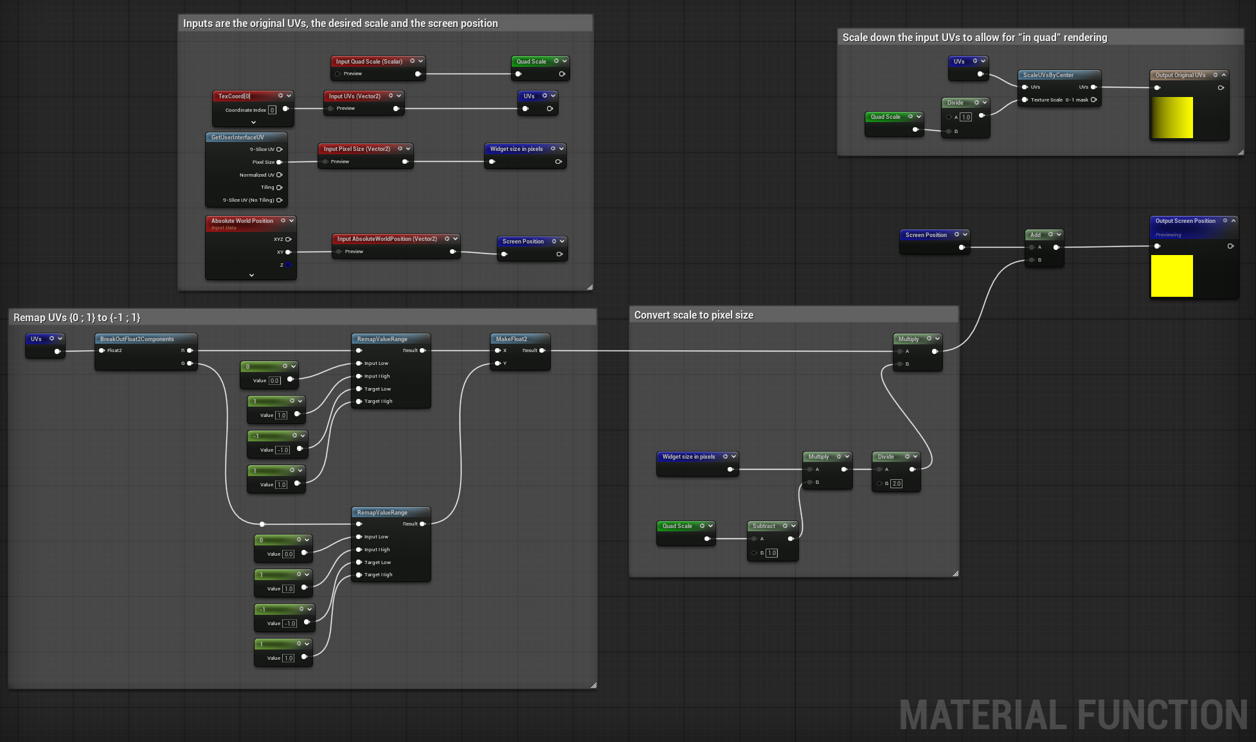Click the Texture Scale input pin on ScaleUVsByCenter
The image size is (1256, 742).
point(1025,100)
